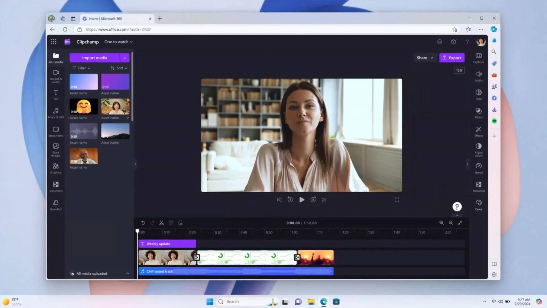Open the Speed settings panel
This screenshot has width=547, height=308.
coord(478,168)
